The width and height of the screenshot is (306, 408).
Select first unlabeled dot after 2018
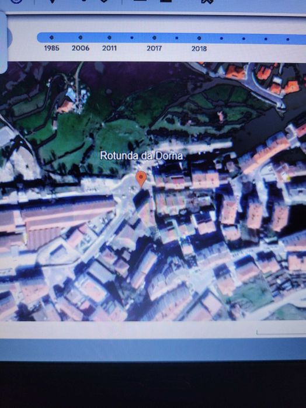[x=221, y=39]
